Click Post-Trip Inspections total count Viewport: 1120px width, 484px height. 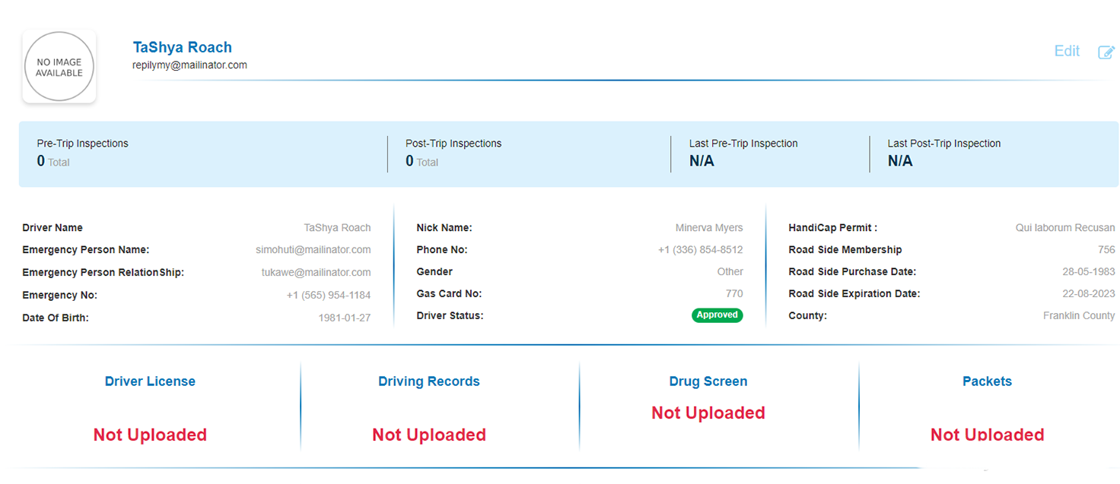click(x=409, y=161)
